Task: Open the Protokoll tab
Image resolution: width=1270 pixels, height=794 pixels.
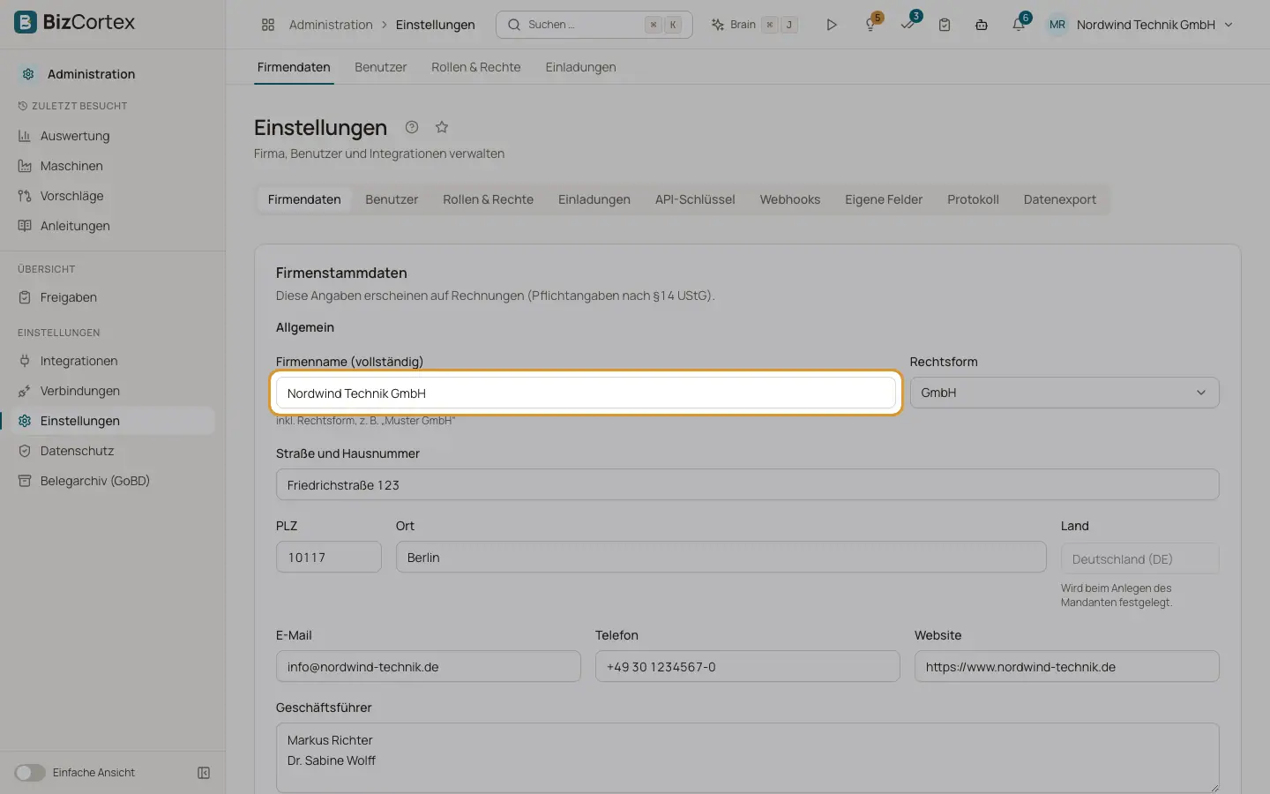Action: point(973,199)
